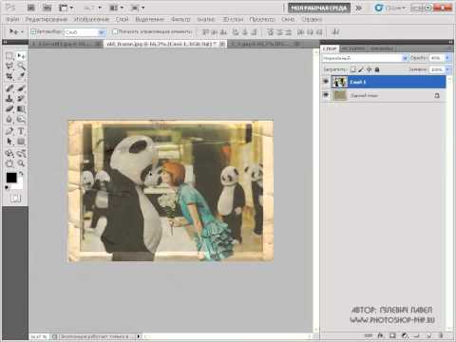This screenshot has height=342, width=456.
Task: Open the Редактирование menu
Action: pyautogui.click(x=47, y=19)
